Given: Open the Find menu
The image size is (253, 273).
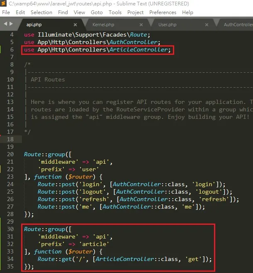Looking at the screenshot, I should click(63, 12).
